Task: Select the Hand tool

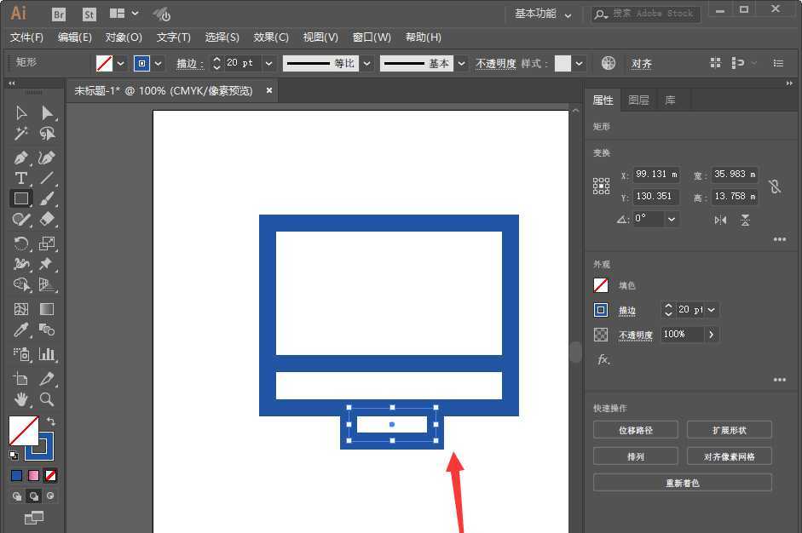Action: click(21, 399)
